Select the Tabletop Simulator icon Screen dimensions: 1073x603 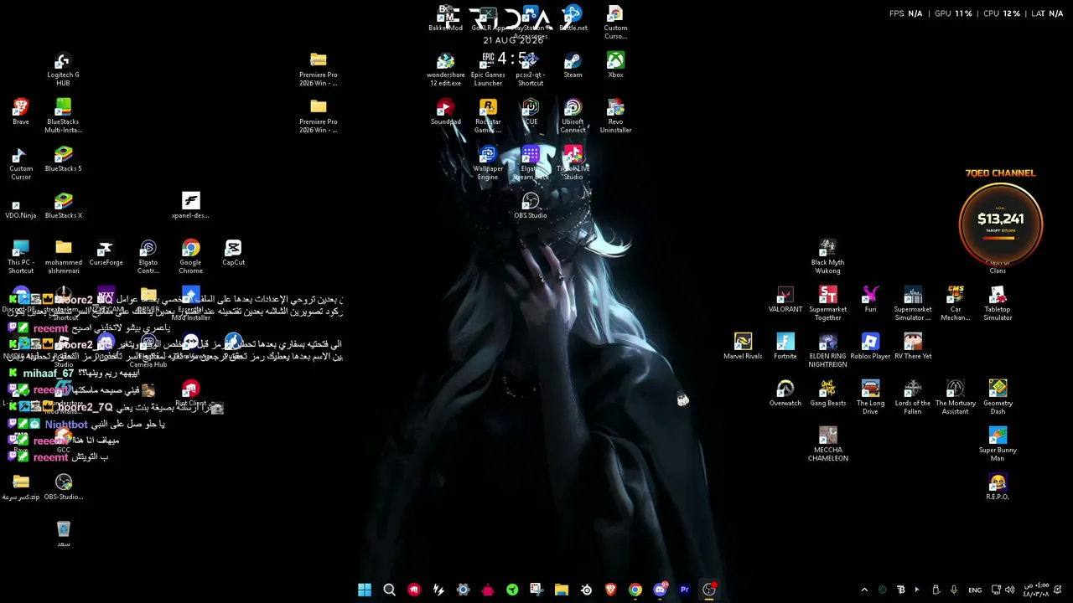click(x=998, y=304)
